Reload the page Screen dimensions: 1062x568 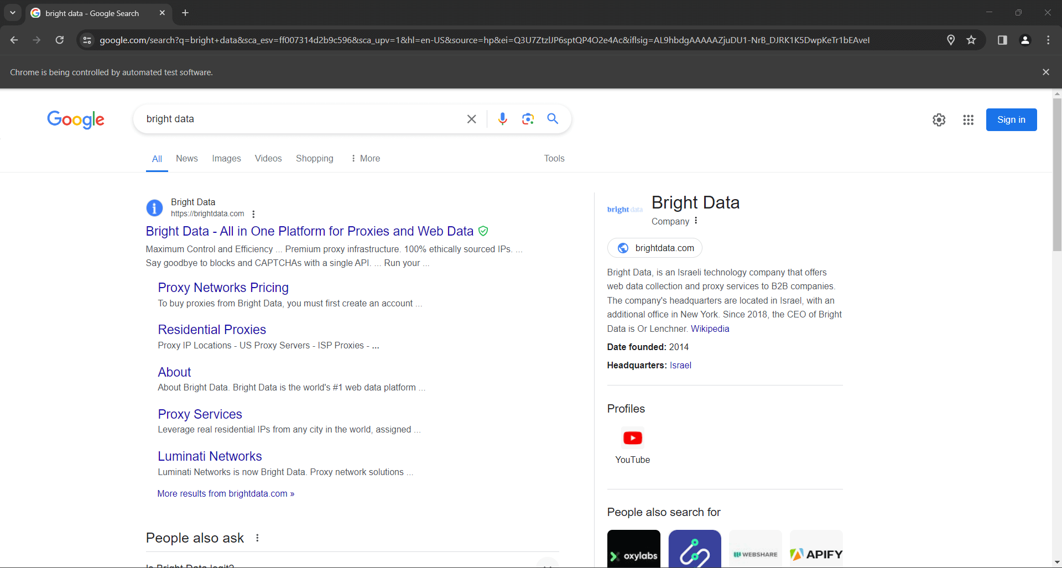pyautogui.click(x=59, y=40)
